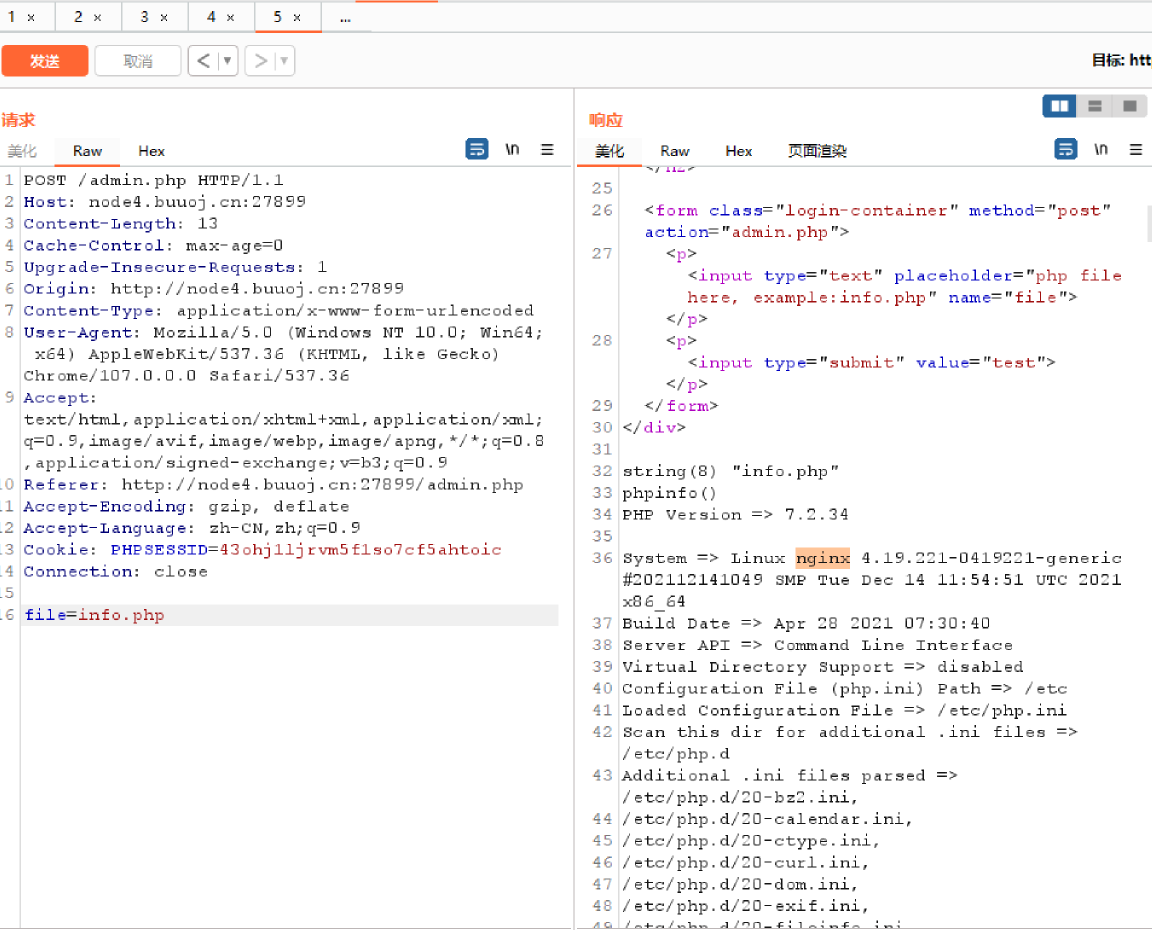Viewport: 1152px width, 930px height.
Task: Switch to Repeater tab 3
Action: [x=144, y=17]
